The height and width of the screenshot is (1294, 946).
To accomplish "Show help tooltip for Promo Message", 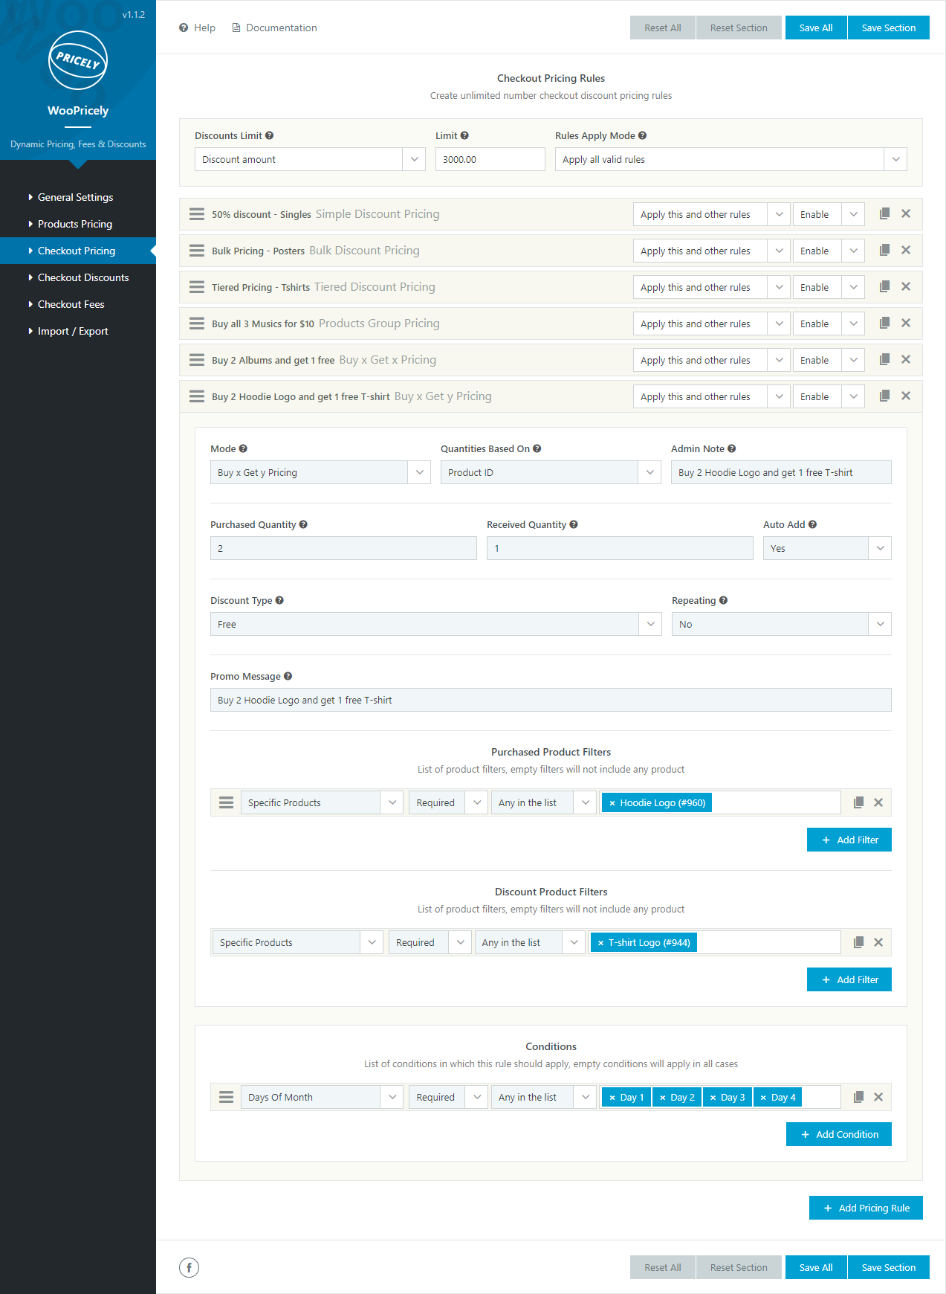I will (288, 676).
